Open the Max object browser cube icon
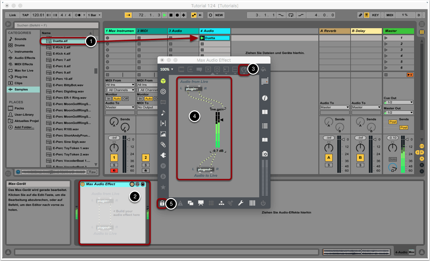This screenshot has height=261, width=430. [163, 81]
